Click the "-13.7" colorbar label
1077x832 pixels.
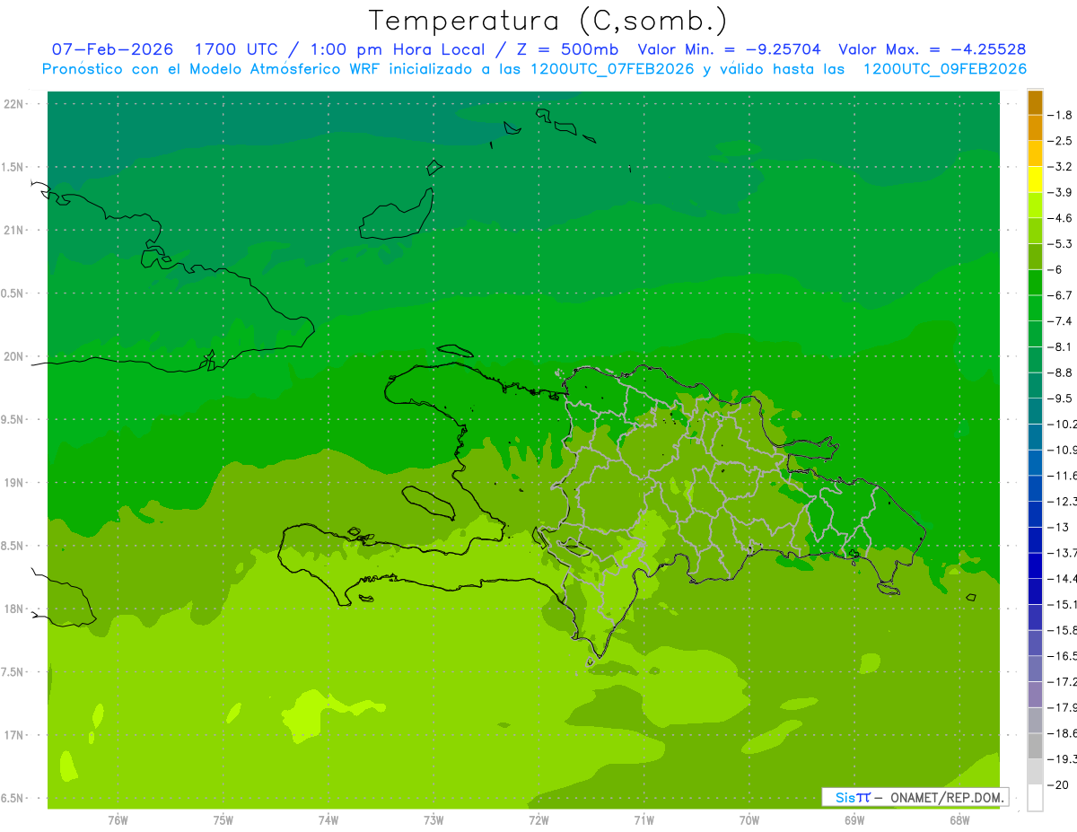point(1063,553)
